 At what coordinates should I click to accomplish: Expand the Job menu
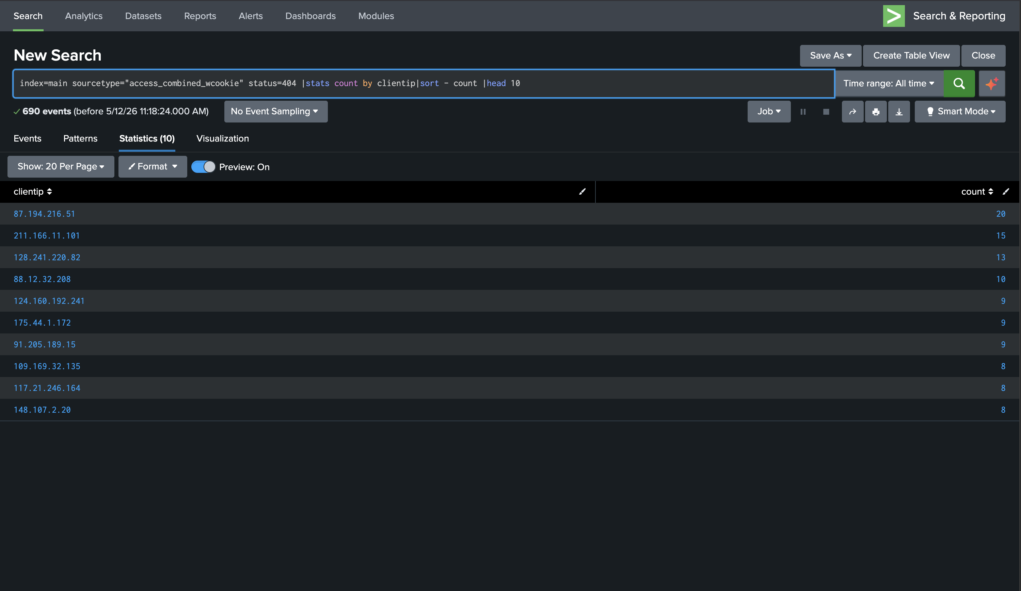pos(769,112)
